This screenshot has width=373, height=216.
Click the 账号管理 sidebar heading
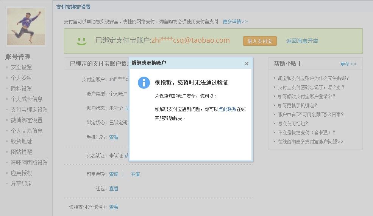pos(18,57)
